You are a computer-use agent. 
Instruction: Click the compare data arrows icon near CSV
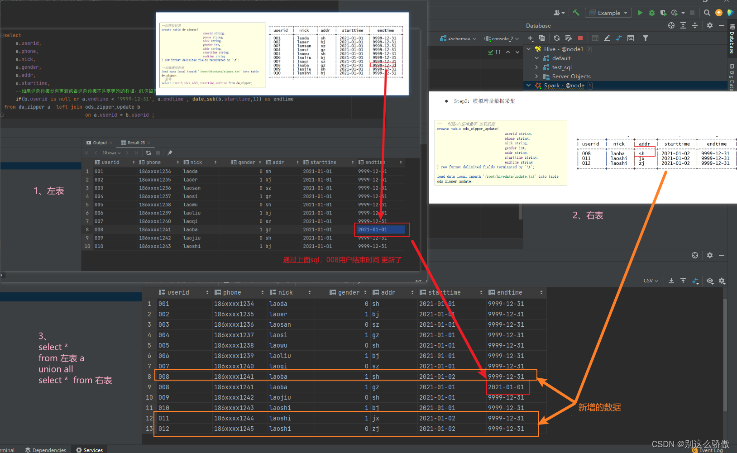tap(695, 281)
